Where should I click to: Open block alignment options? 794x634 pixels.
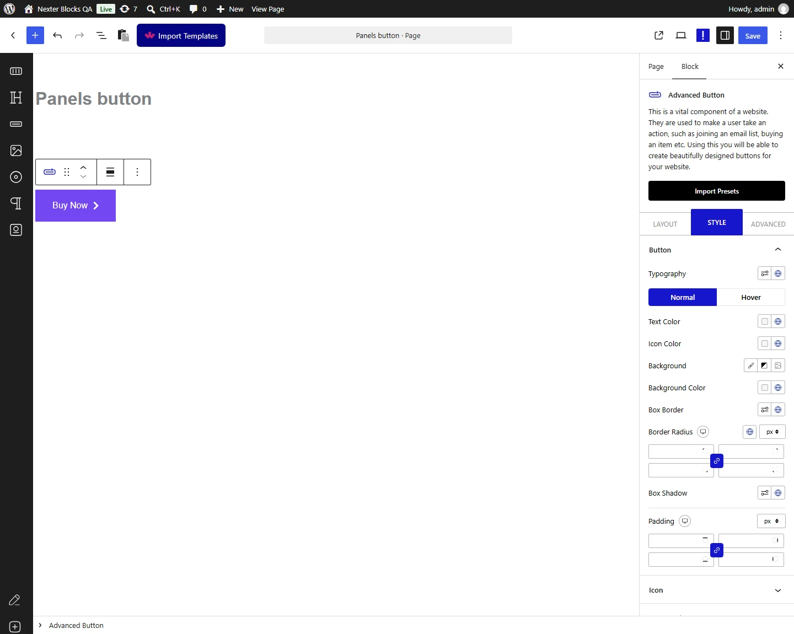click(x=110, y=172)
